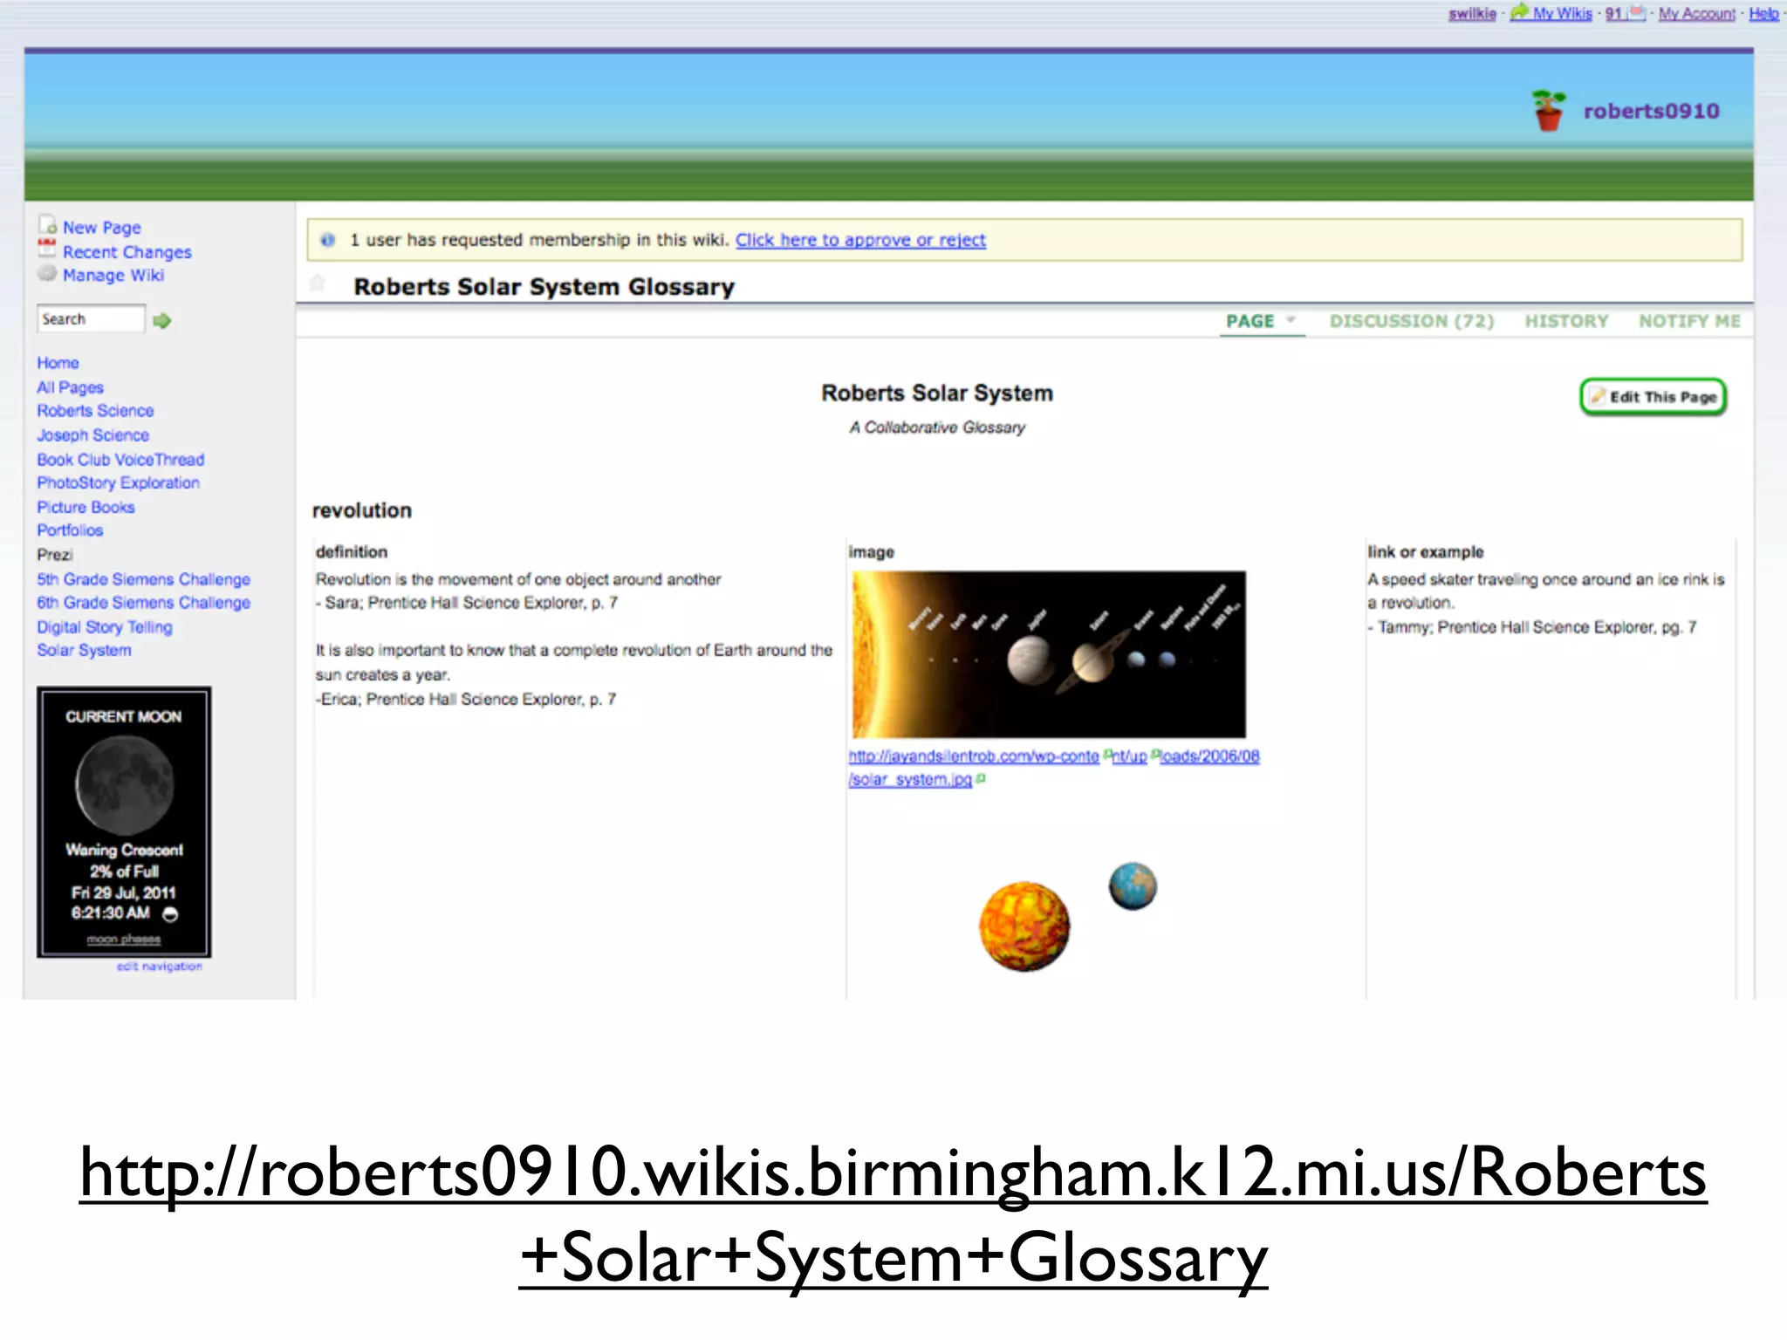The image size is (1787, 1340).
Task: Open the Recent Changes link
Action: point(127,252)
